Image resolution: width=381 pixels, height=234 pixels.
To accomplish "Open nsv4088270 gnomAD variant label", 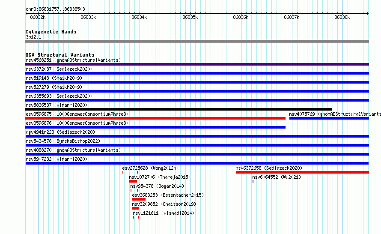I will (73, 150).
